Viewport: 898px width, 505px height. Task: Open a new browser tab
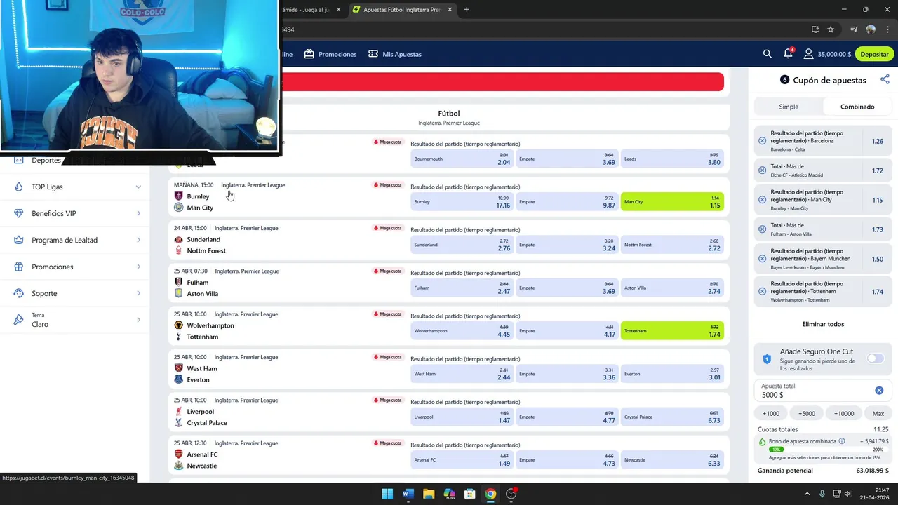(x=467, y=10)
